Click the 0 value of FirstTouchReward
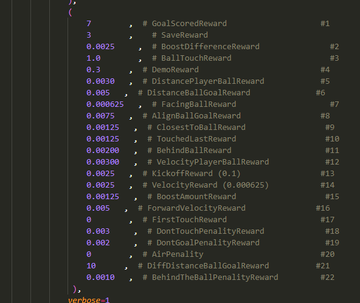The image size is (360, 303). pos(89,220)
